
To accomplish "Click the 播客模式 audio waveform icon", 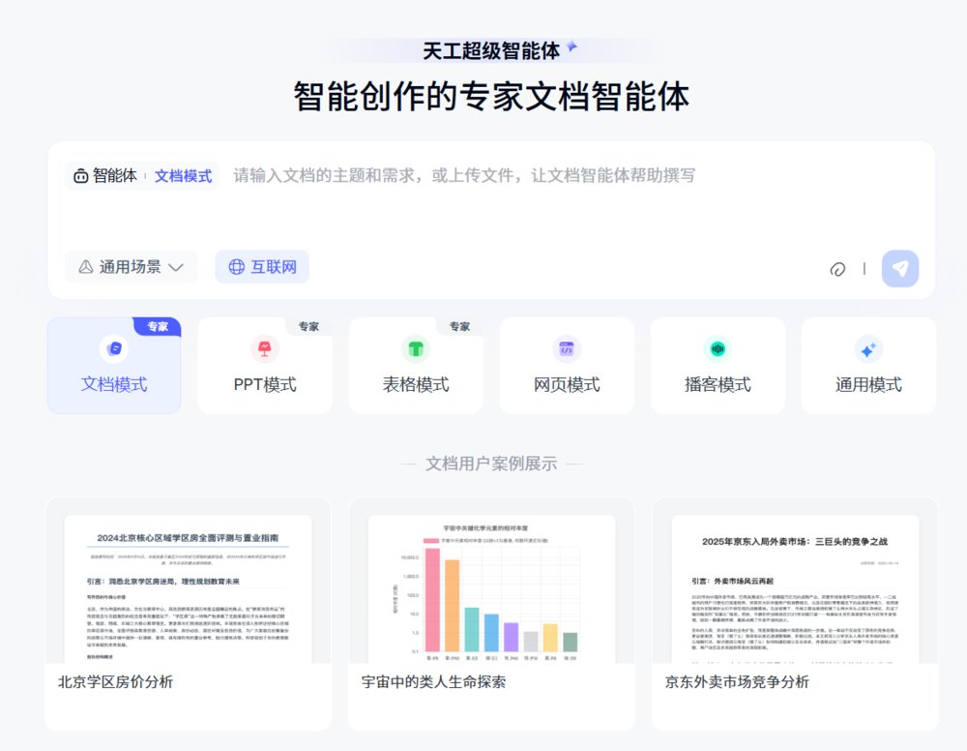I will pyautogui.click(x=718, y=348).
